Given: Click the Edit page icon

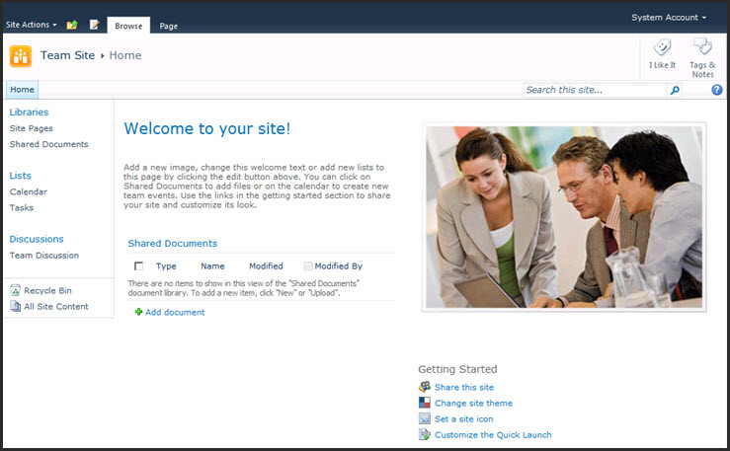Looking at the screenshot, I should point(94,25).
